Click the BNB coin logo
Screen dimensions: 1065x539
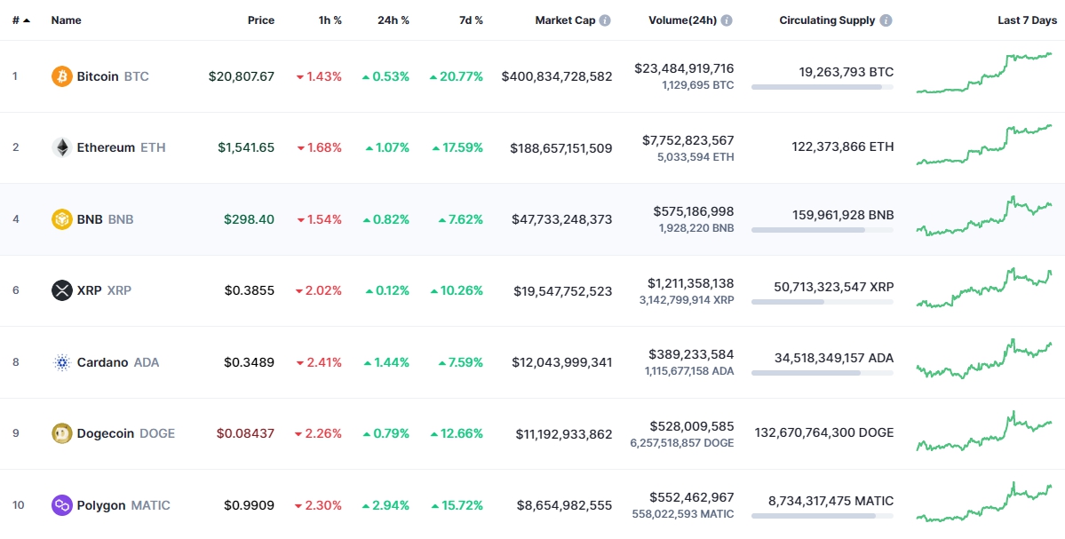click(x=62, y=219)
